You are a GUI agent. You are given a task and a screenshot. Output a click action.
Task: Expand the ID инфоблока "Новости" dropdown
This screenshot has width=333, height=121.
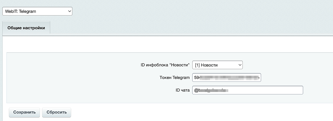(217, 65)
